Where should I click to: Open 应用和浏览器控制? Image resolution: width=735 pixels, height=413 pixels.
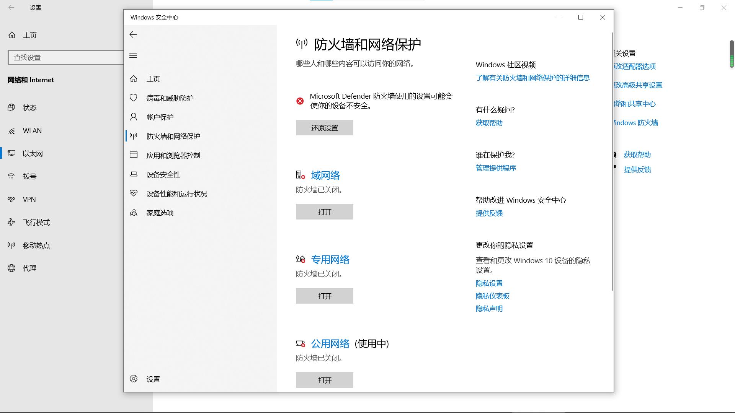click(x=172, y=155)
